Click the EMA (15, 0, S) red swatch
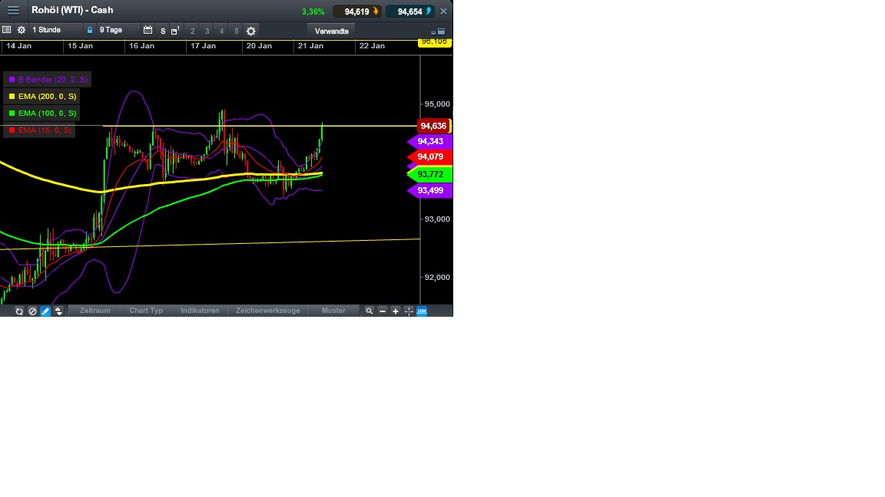Image resolution: width=885 pixels, height=497 pixels. click(11, 130)
